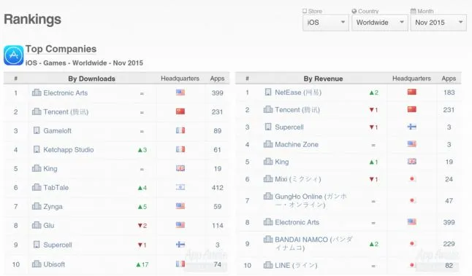Image resolution: width=472 pixels, height=276 pixels.
Task: Open the LINE company link
Action: 296,266
